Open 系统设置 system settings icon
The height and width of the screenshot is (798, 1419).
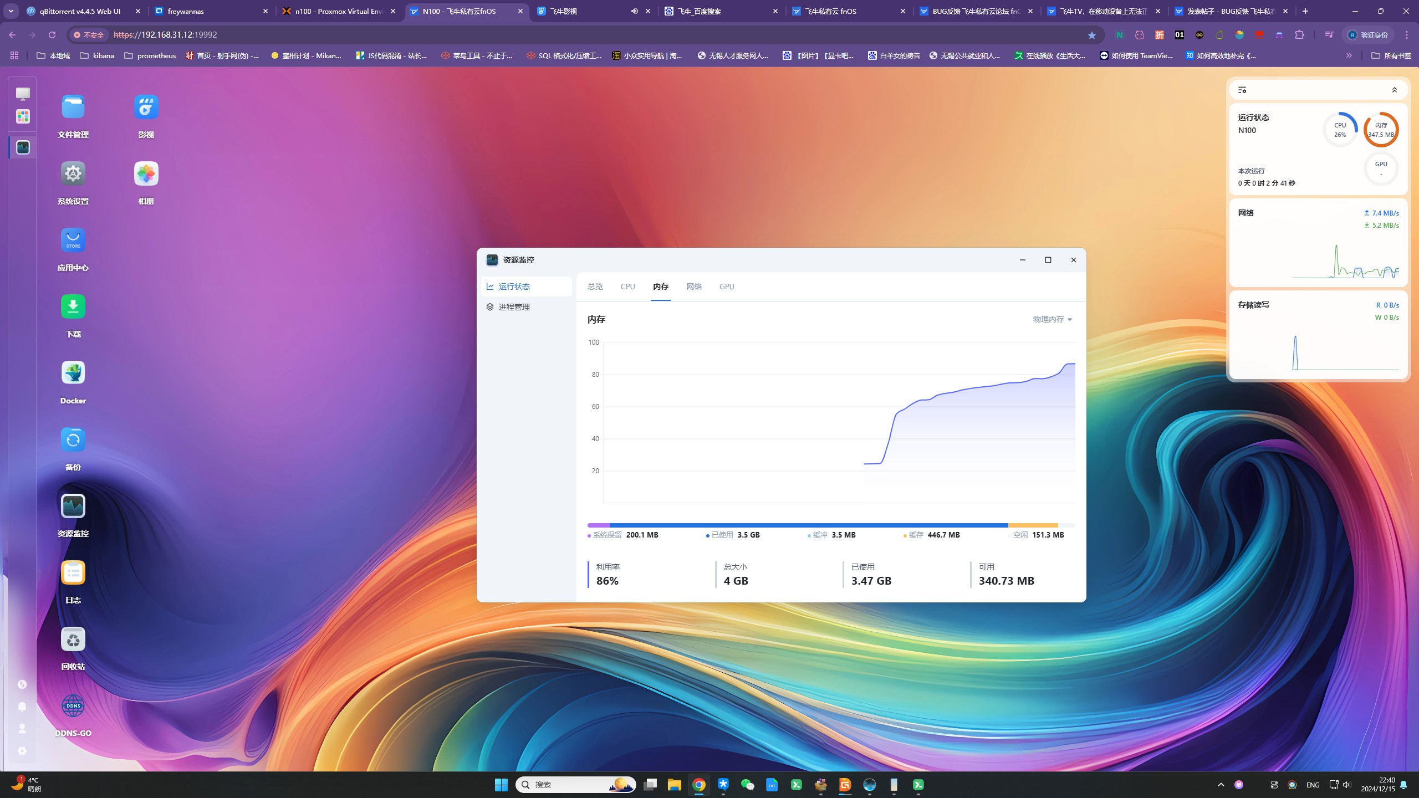[x=73, y=173]
